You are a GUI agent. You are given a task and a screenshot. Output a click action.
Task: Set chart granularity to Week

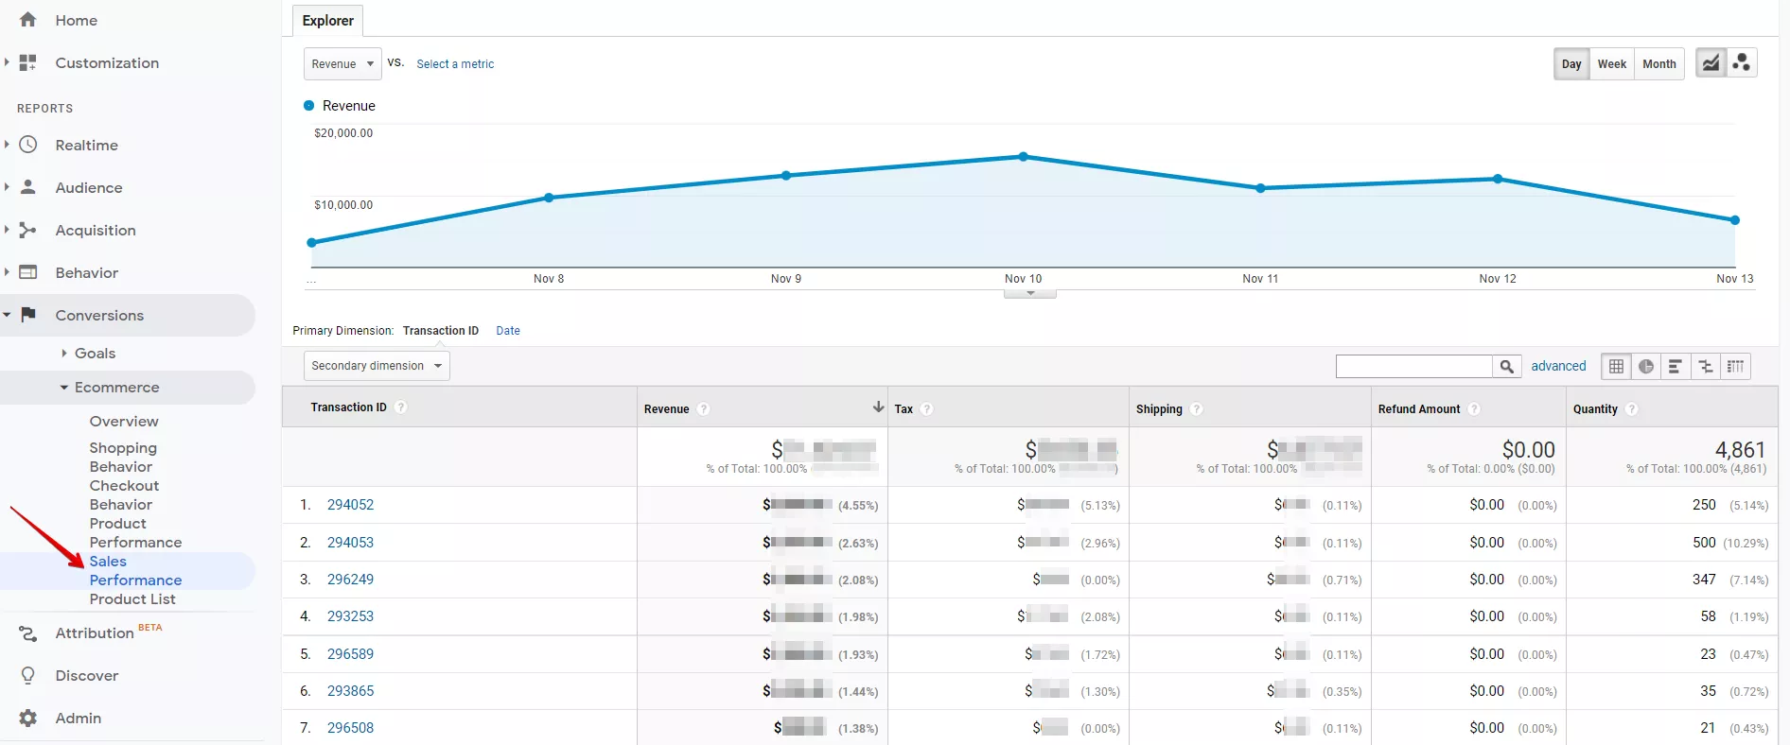click(x=1612, y=63)
